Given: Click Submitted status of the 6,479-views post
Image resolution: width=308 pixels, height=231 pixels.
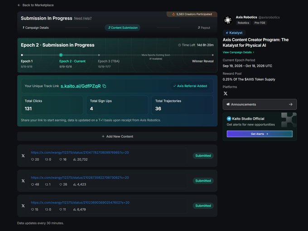Looking at the screenshot, I should point(203,206).
